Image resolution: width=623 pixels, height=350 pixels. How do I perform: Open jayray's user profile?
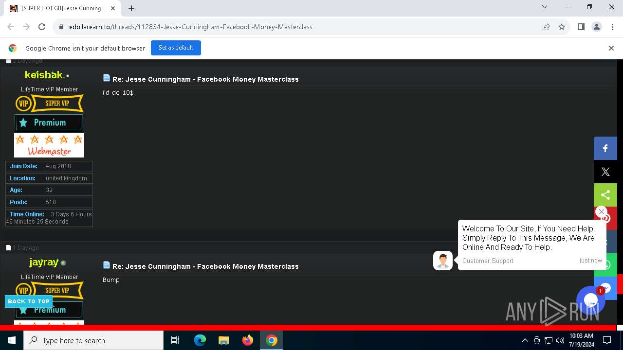[x=44, y=262]
